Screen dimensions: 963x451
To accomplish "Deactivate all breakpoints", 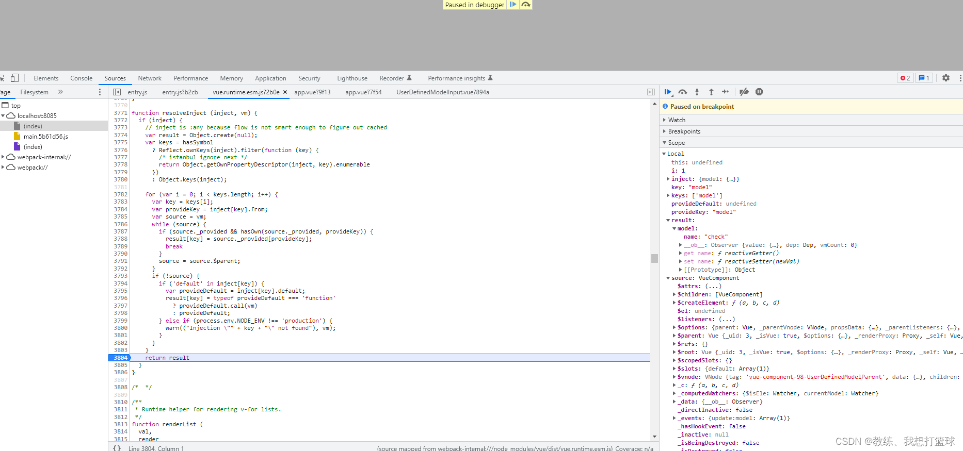I will (x=744, y=92).
